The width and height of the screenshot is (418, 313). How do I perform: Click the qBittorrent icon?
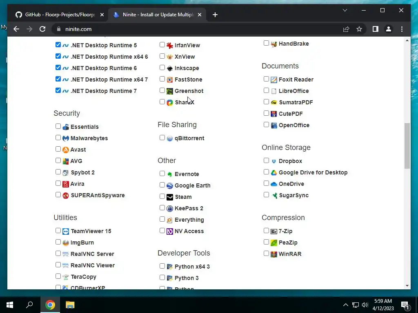[x=170, y=139]
